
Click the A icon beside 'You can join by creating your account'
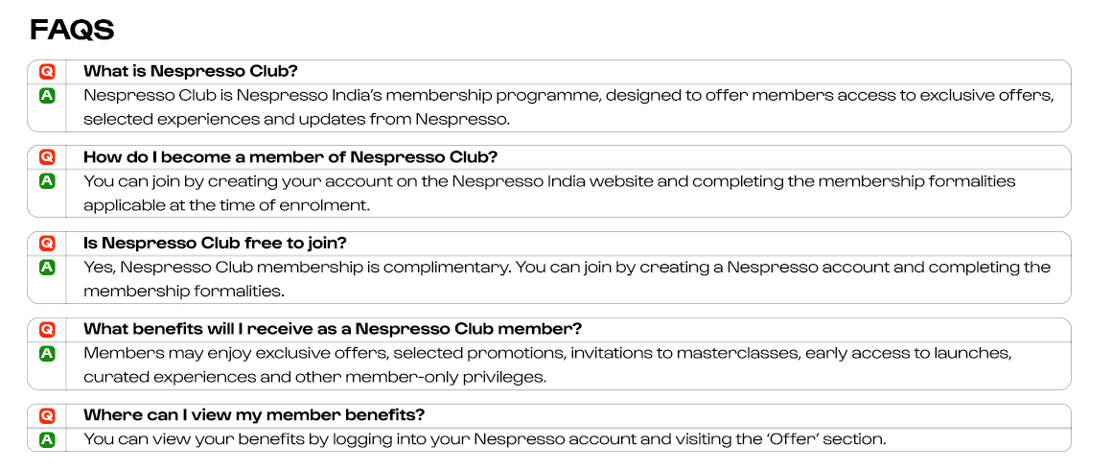47,181
